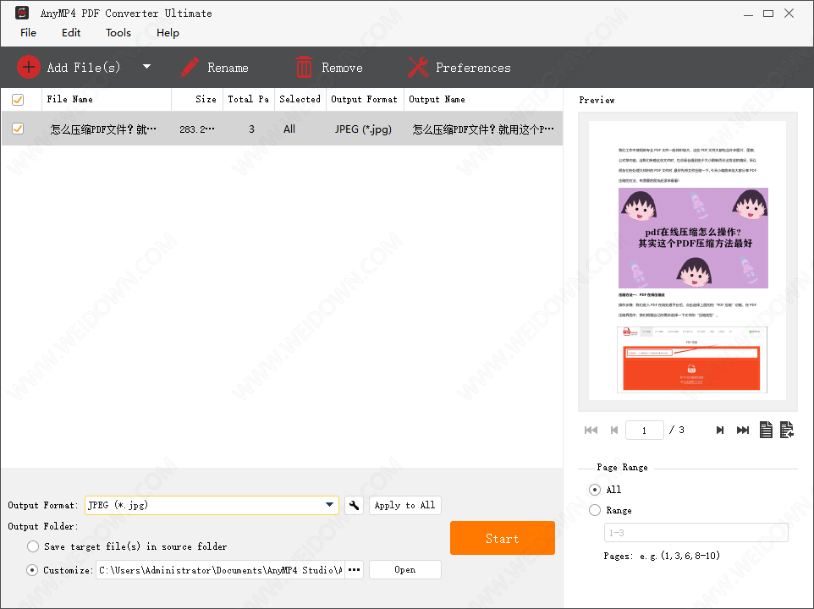Image resolution: width=814 pixels, height=609 pixels.
Task: Open the Tools menu
Action: [x=118, y=33]
